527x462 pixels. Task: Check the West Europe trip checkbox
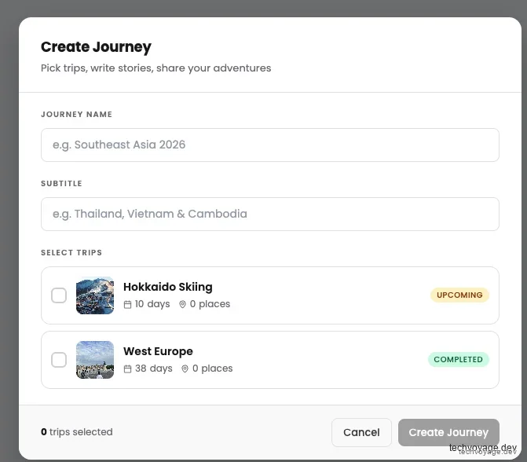pyautogui.click(x=59, y=360)
